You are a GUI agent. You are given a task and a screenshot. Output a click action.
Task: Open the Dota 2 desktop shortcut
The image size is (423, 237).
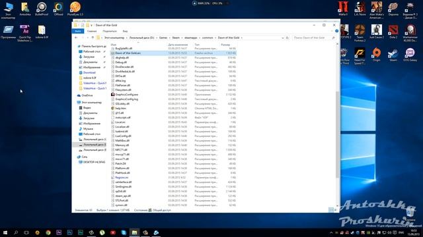point(393,32)
